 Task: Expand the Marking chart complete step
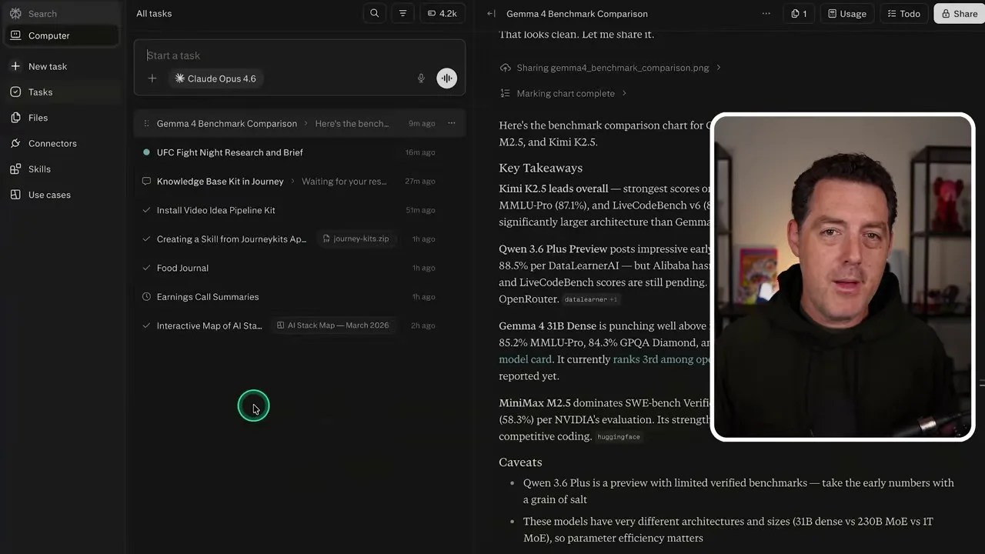(x=564, y=93)
